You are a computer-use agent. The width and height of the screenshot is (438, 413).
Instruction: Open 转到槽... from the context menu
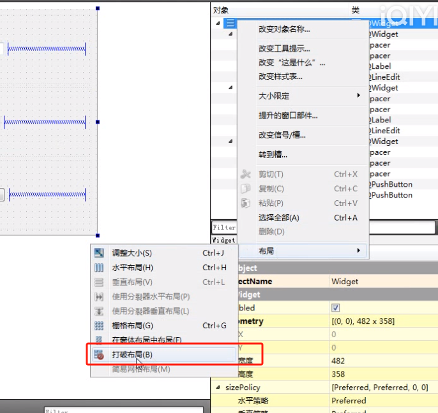[273, 155]
